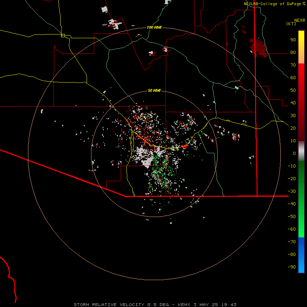Click the [KT] units label
This screenshot has width=307, height=307.
point(291,24)
